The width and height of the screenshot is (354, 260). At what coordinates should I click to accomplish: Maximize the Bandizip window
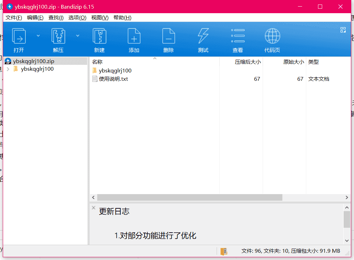[320, 7]
